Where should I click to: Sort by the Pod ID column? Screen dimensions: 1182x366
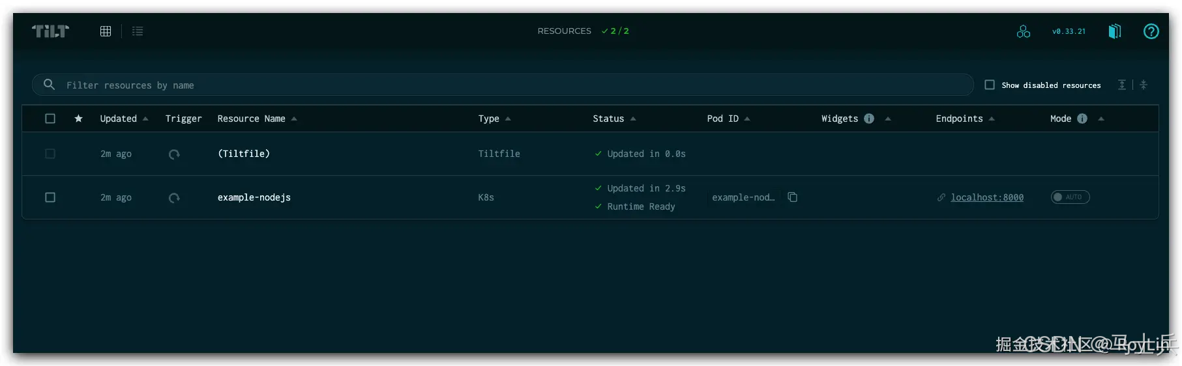coord(728,119)
